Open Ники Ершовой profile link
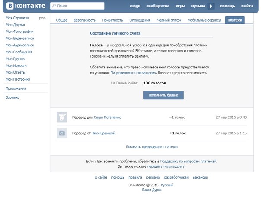This screenshot has height=198, width=261. point(103,133)
